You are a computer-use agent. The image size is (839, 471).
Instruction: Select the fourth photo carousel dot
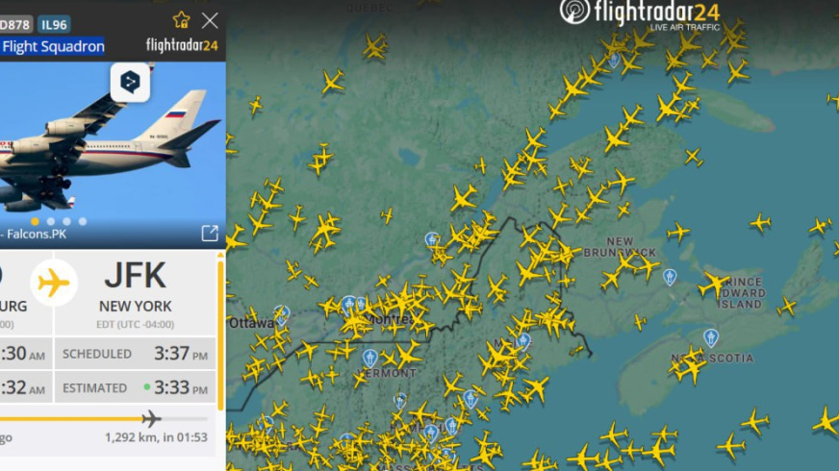pyautogui.click(x=83, y=221)
